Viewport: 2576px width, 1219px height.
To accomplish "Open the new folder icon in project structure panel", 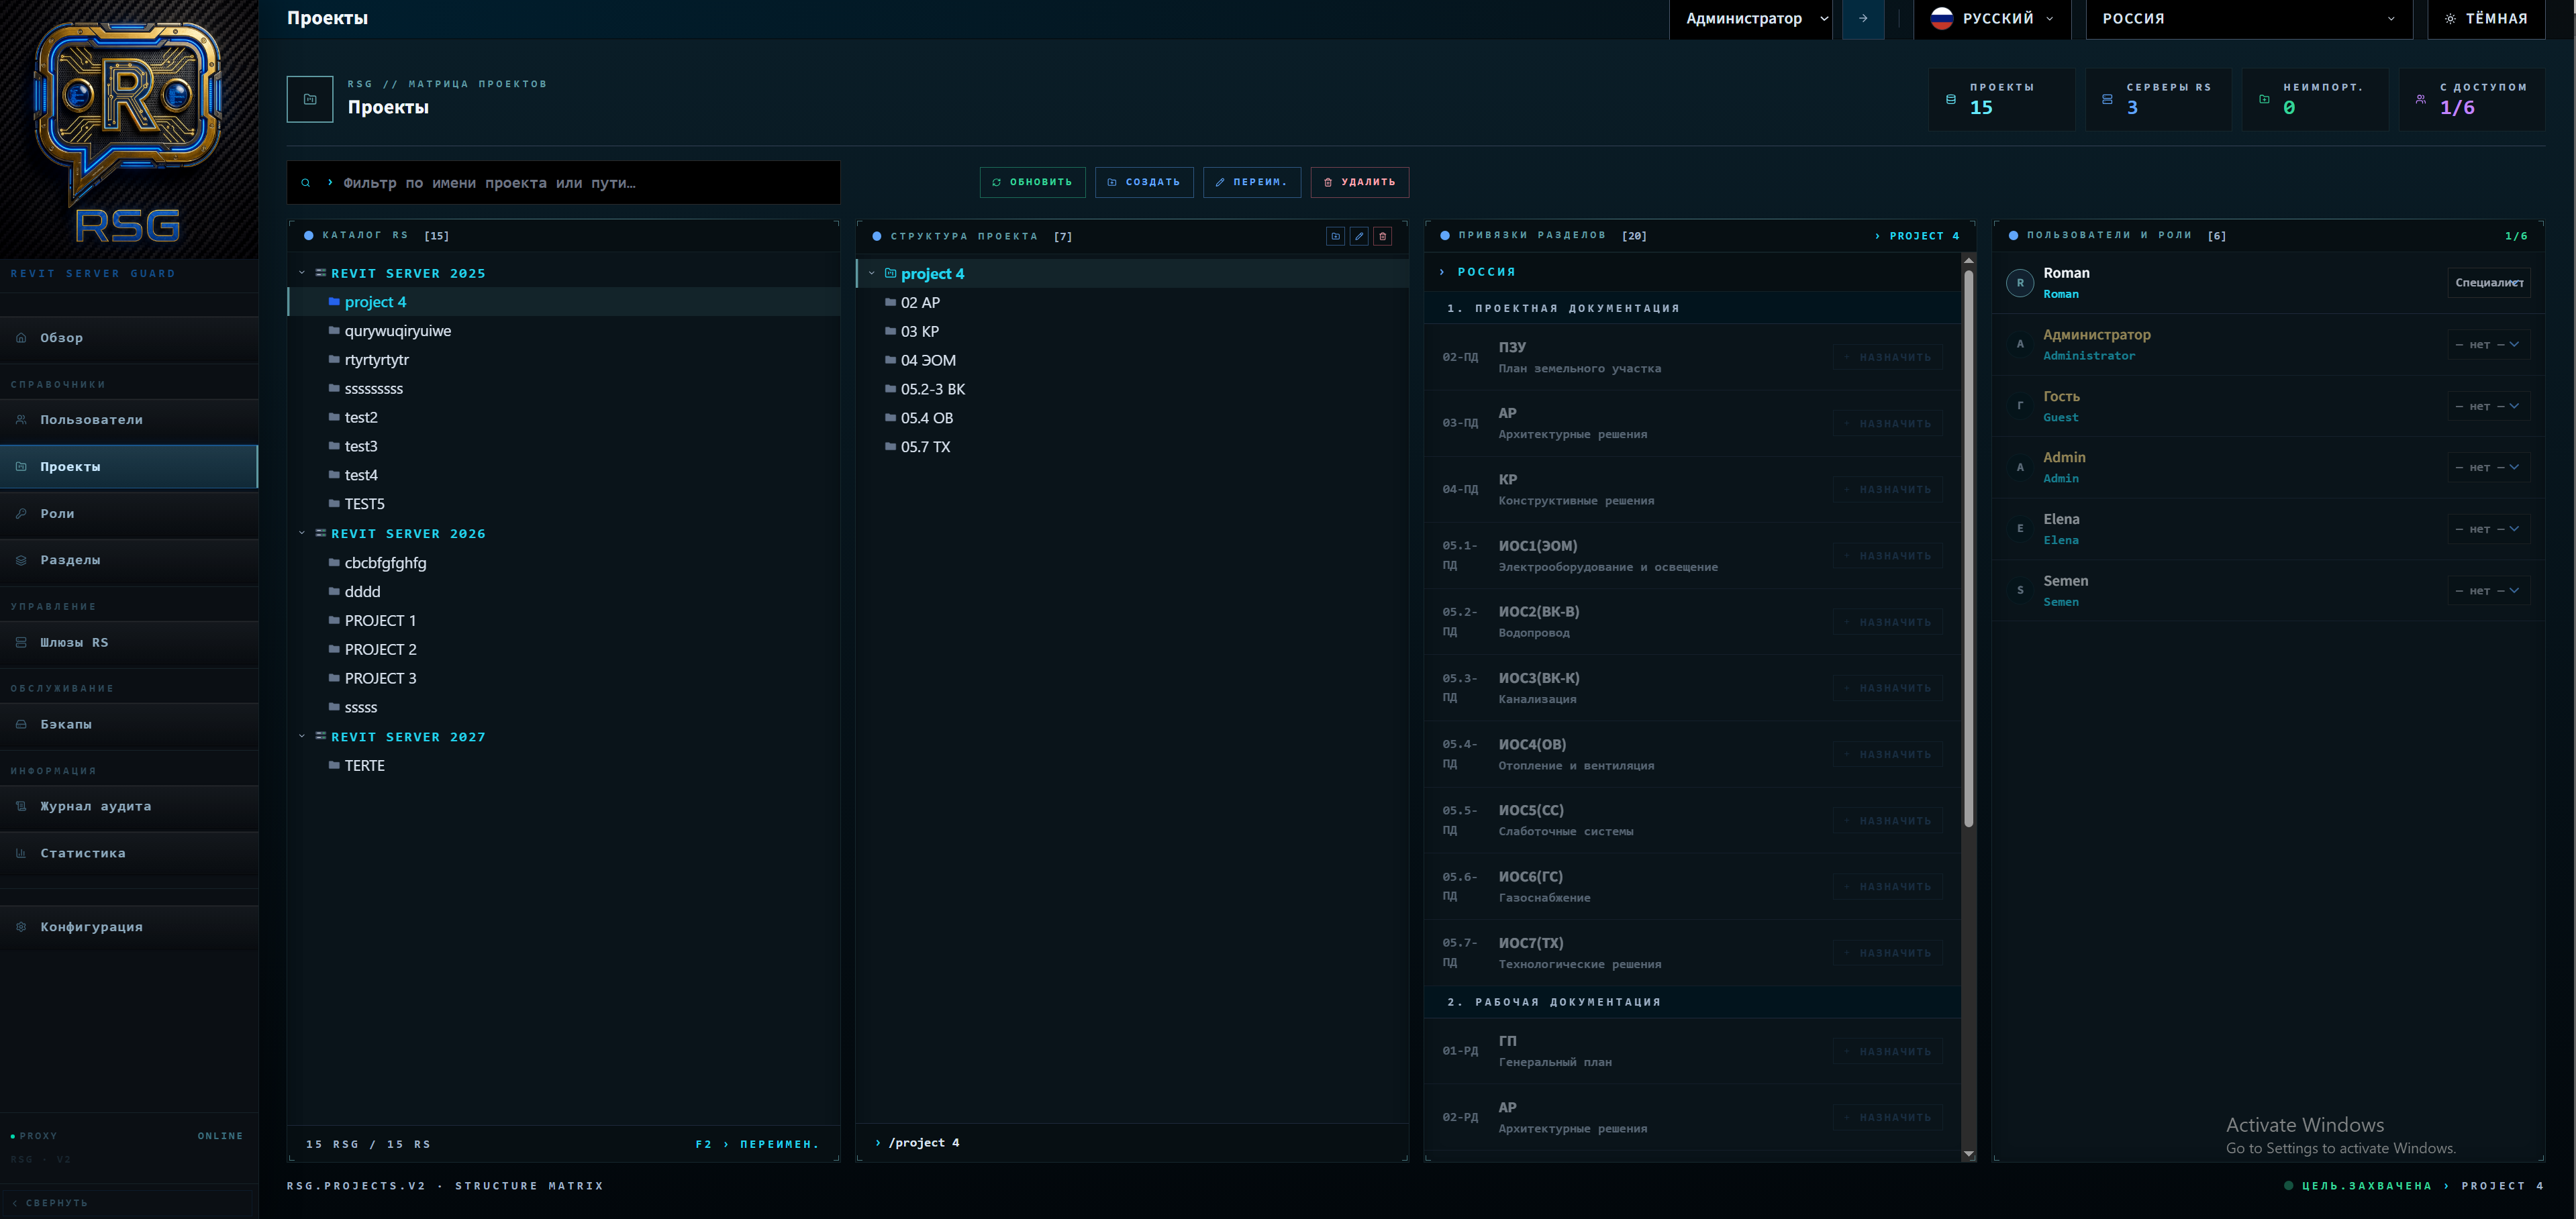I will click(1336, 237).
